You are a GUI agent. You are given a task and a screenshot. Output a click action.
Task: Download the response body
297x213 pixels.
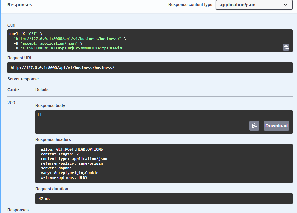point(276,126)
